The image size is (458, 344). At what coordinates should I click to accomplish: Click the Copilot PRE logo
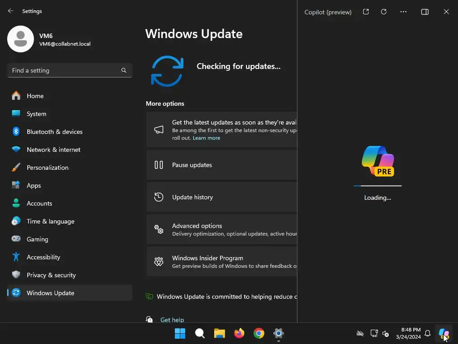point(378,161)
